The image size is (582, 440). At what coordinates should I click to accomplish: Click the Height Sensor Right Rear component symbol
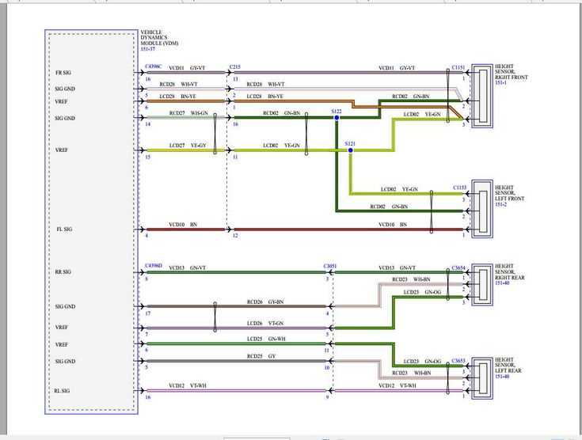[x=482, y=285]
